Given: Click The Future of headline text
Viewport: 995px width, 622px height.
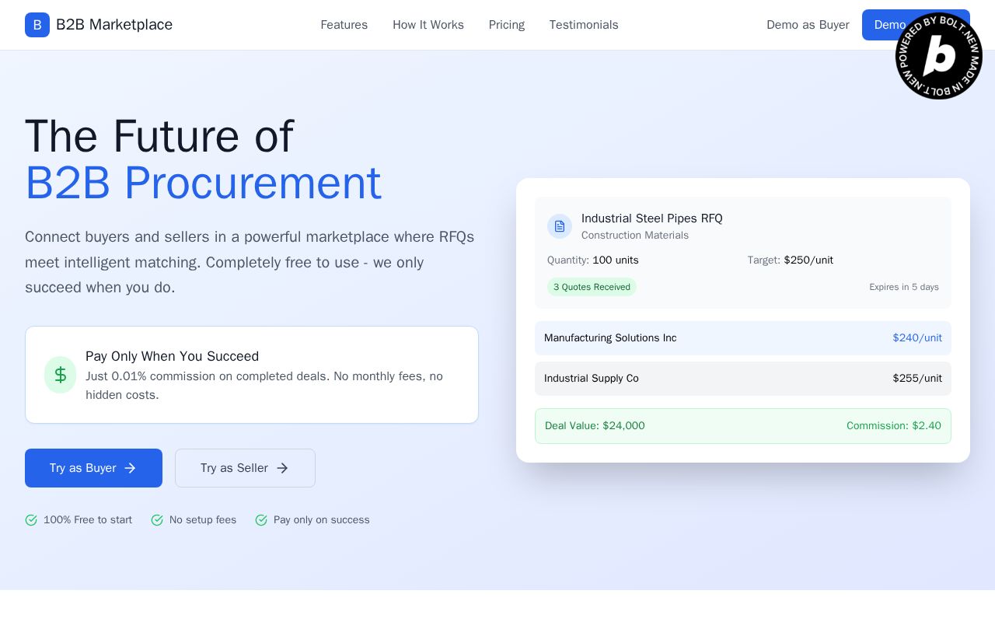Looking at the screenshot, I should click(x=159, y=137).
